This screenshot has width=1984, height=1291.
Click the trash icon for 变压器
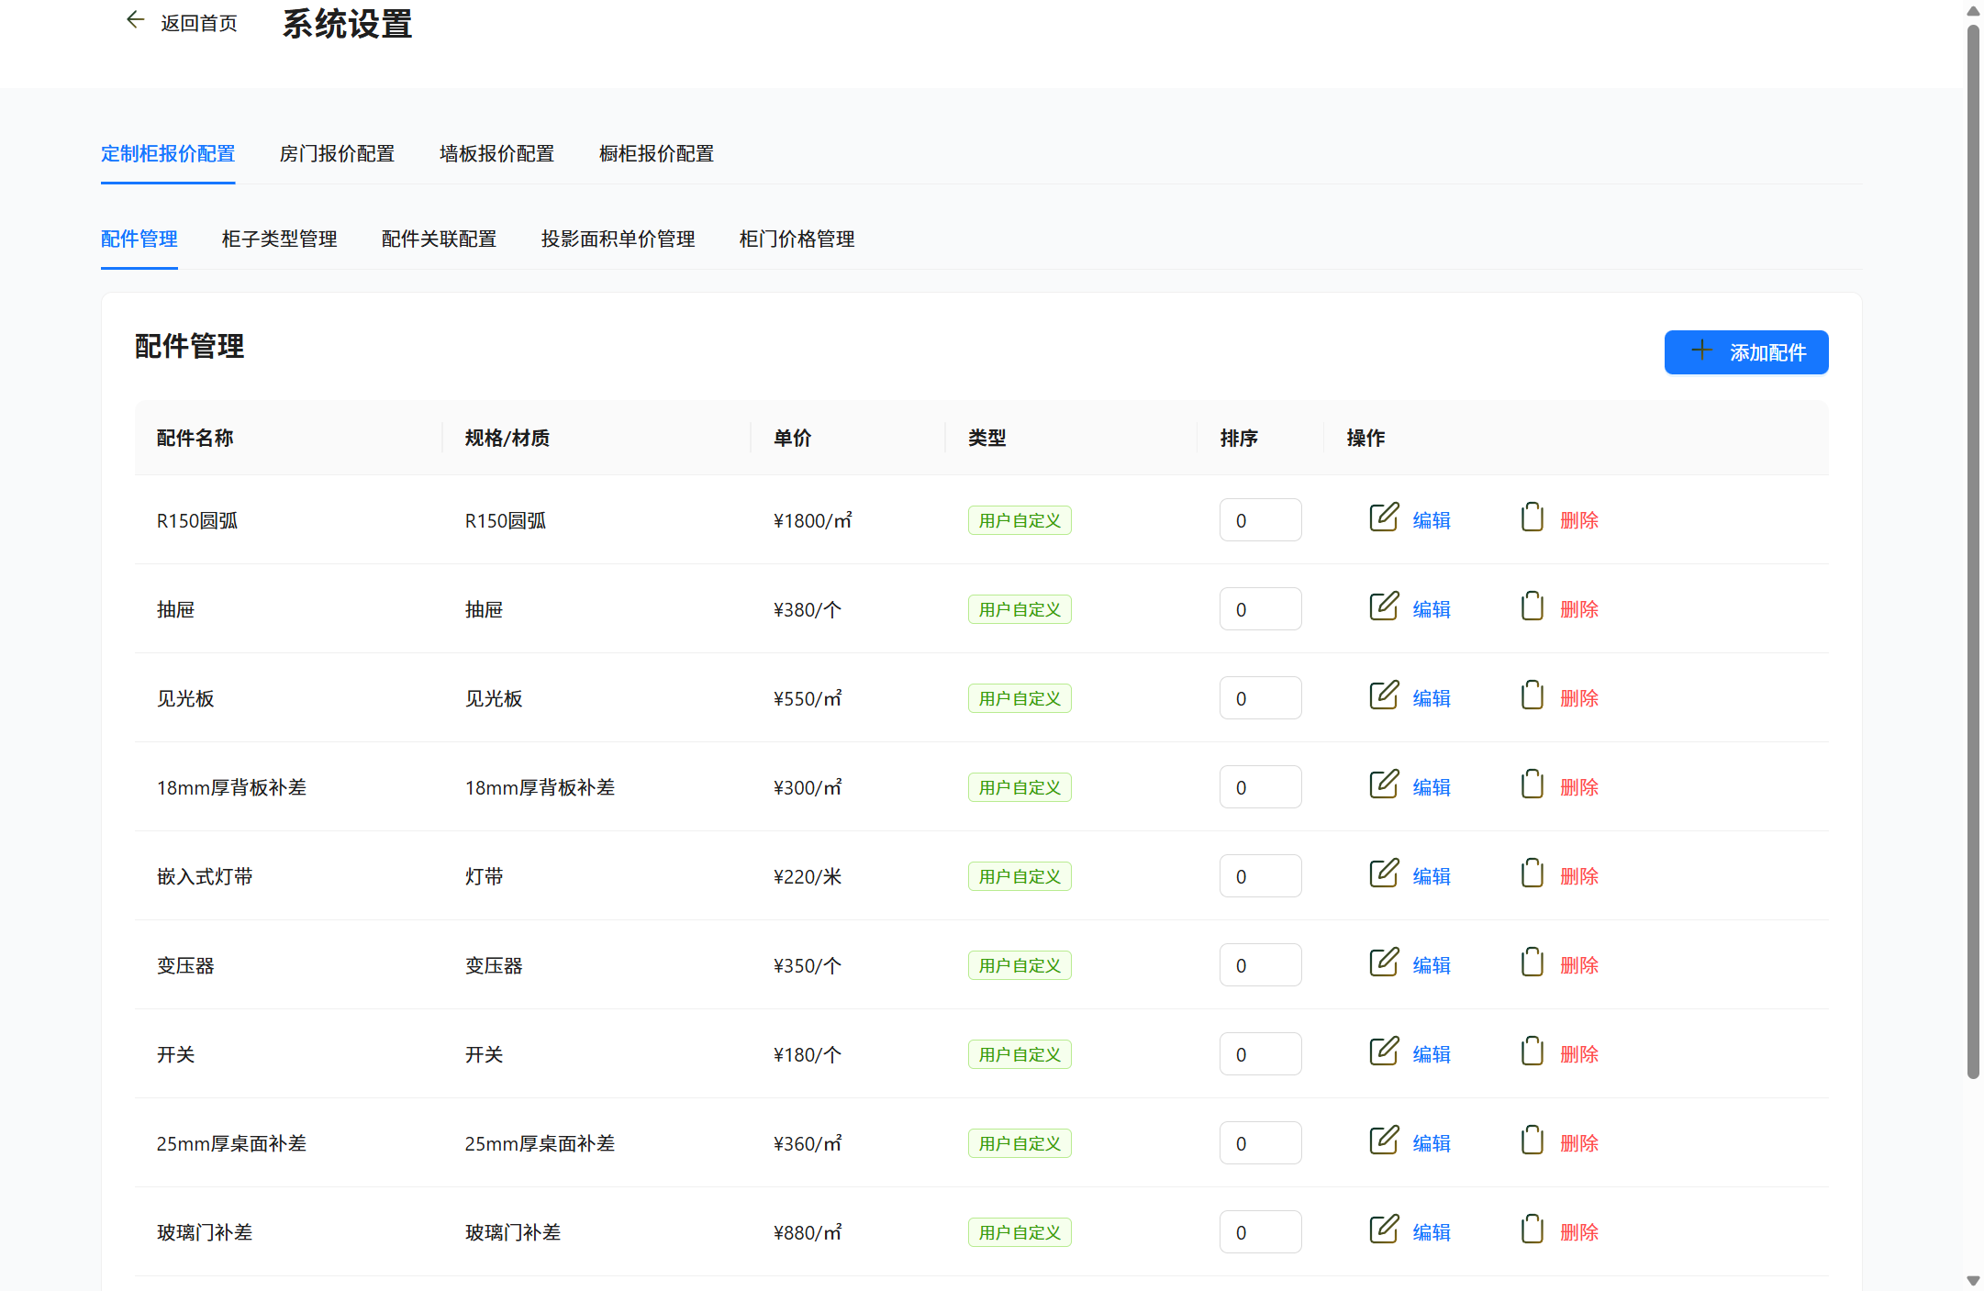pos(1532,963)
